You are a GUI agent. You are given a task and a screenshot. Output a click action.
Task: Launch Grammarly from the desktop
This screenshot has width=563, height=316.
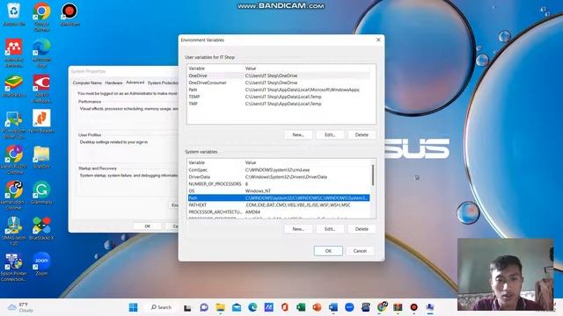[41, 192]
